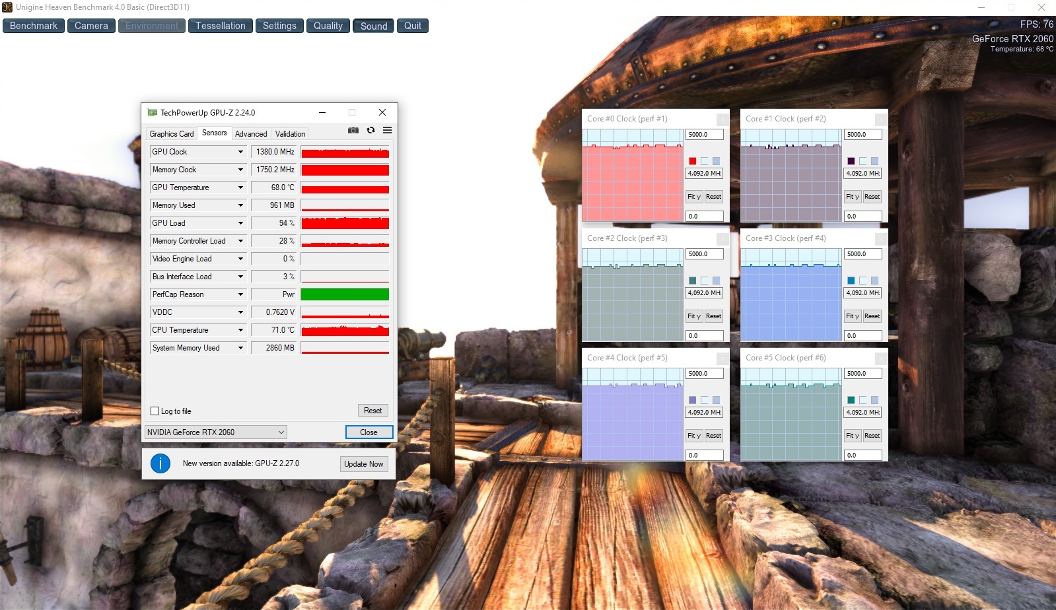Click Reset on Core #4 Clock panel
The height and width of the screenshot is (610, 1056).
(714, 436)
